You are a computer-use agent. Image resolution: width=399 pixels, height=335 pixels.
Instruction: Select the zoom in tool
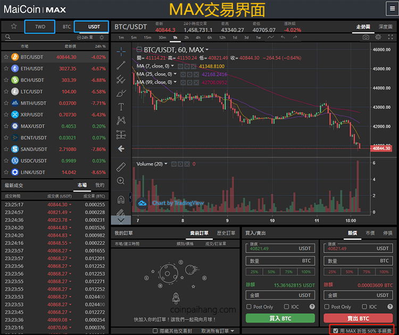[x=121, y=181]
